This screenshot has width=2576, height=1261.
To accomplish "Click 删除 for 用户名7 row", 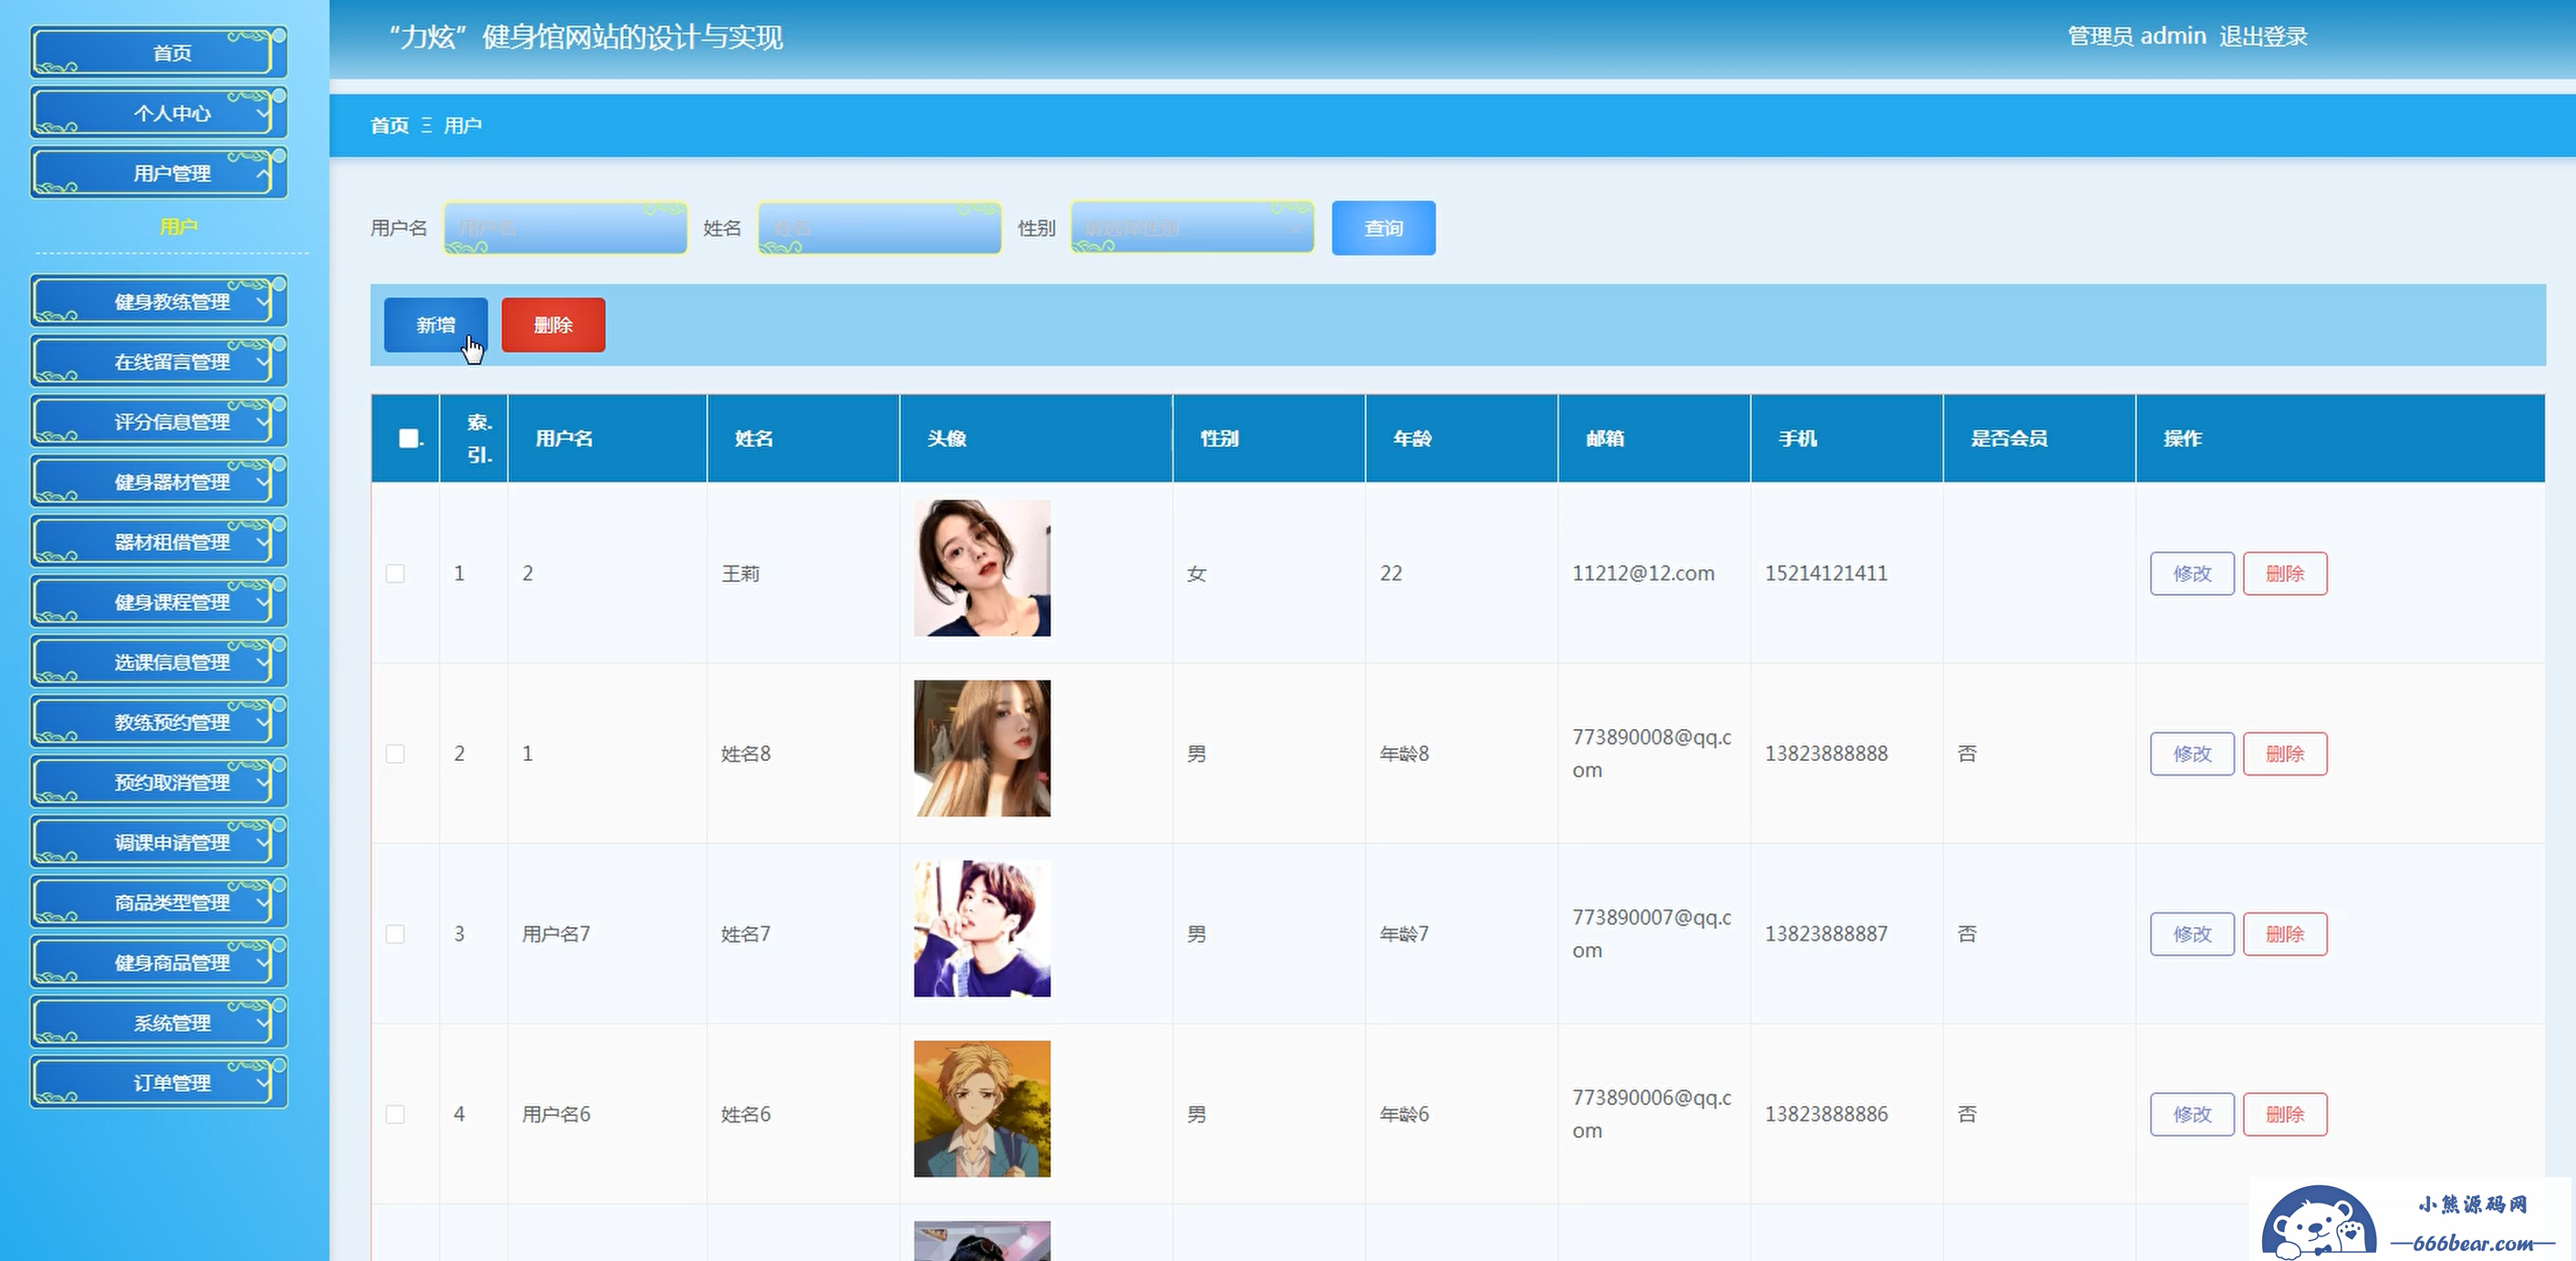I will pos(2285,933).
